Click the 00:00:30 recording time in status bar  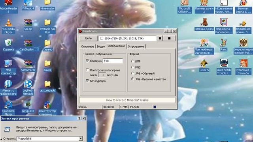(108, 107)
